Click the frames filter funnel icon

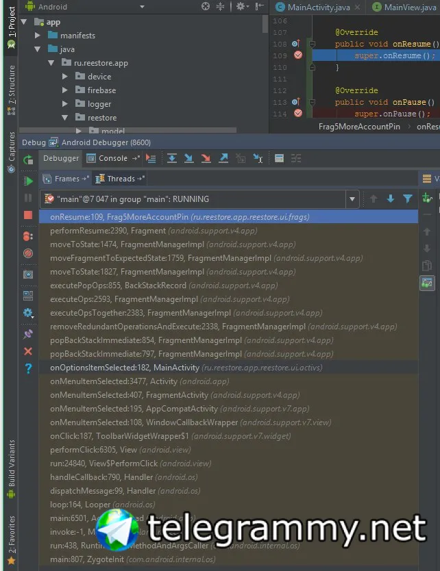click(408, 199)
